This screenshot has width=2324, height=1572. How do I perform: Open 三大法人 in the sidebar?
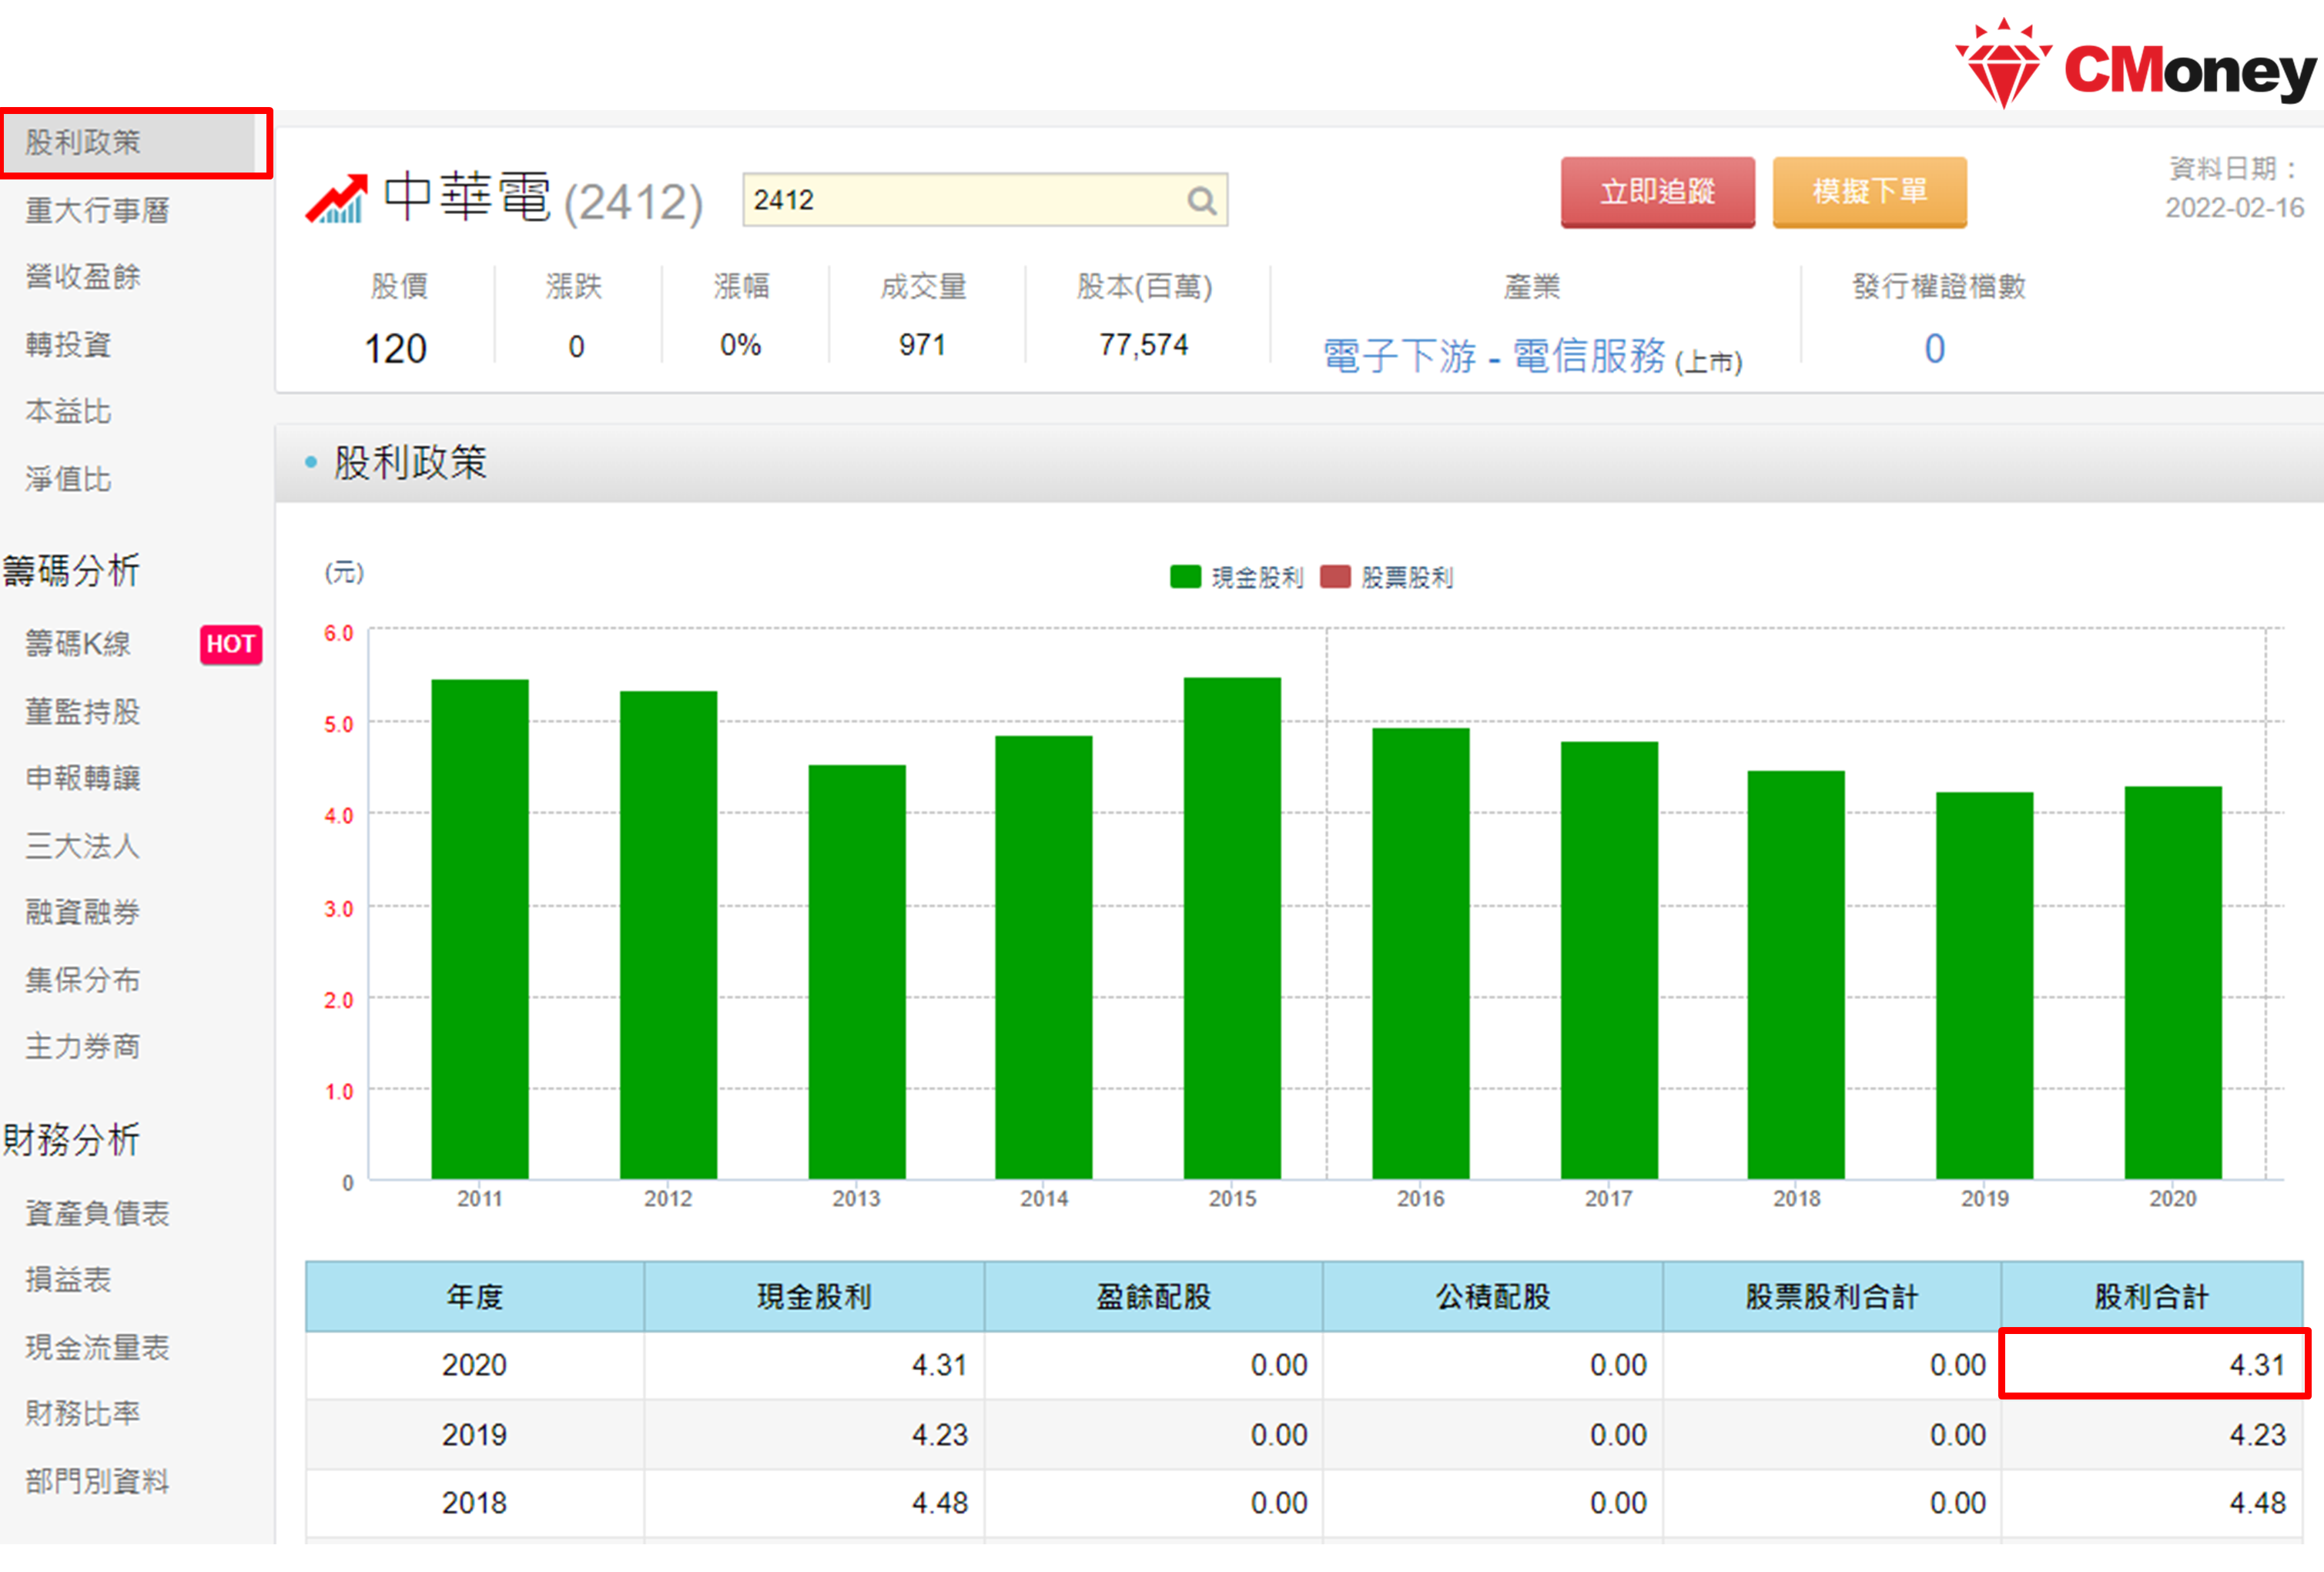(x=82, y=845)
